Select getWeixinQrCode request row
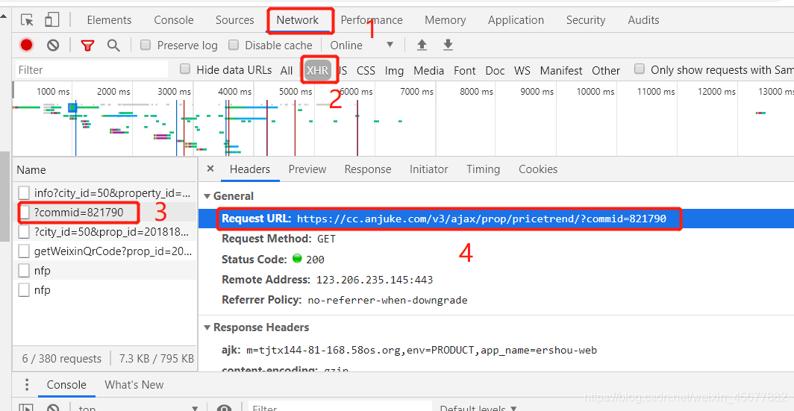Image resolution: width=794 pixels, height=411 pixels. click(104, 251)
